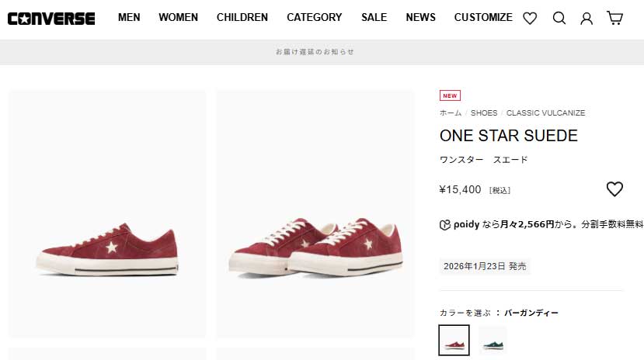Click the Converse logo
644x360 pixels.
pyautogui.click(x=51, y=18)
